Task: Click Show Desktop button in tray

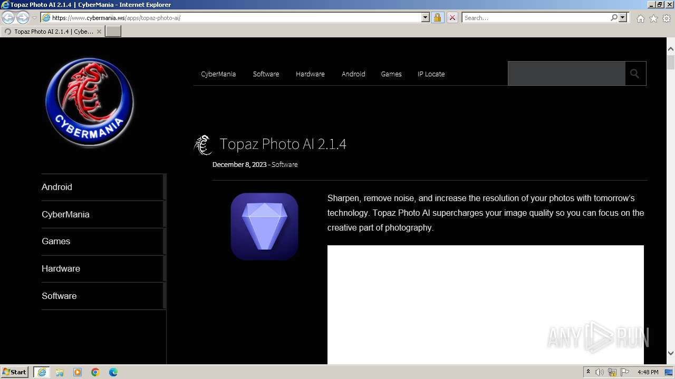Action: click(x=669, y=372)
